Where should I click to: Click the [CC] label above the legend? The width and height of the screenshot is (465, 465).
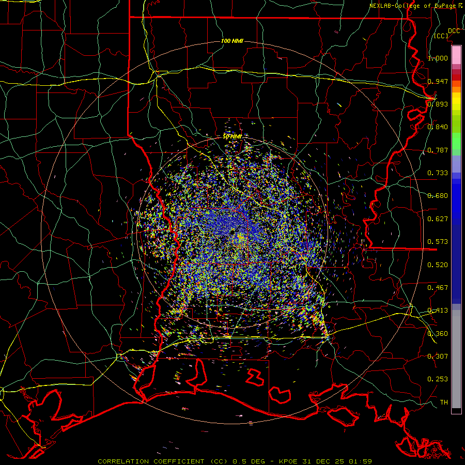pos(441,36)
